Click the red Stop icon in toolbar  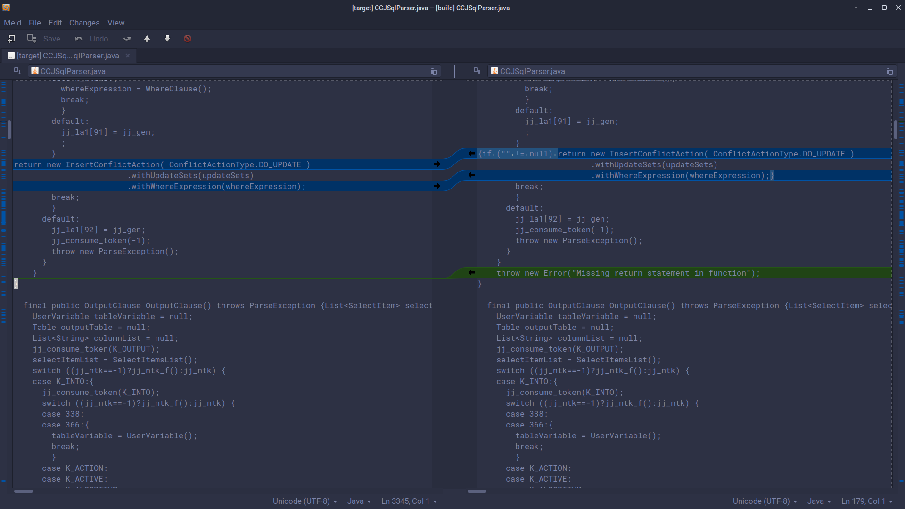point(188,39)
